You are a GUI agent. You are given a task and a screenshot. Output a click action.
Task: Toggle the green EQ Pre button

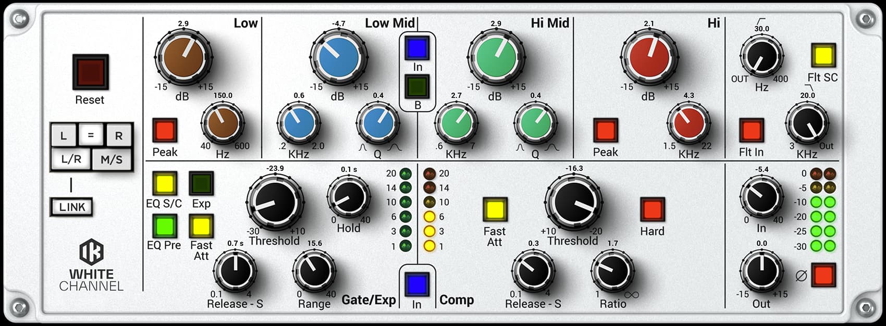pyautogui.click(x=164, y=226)
